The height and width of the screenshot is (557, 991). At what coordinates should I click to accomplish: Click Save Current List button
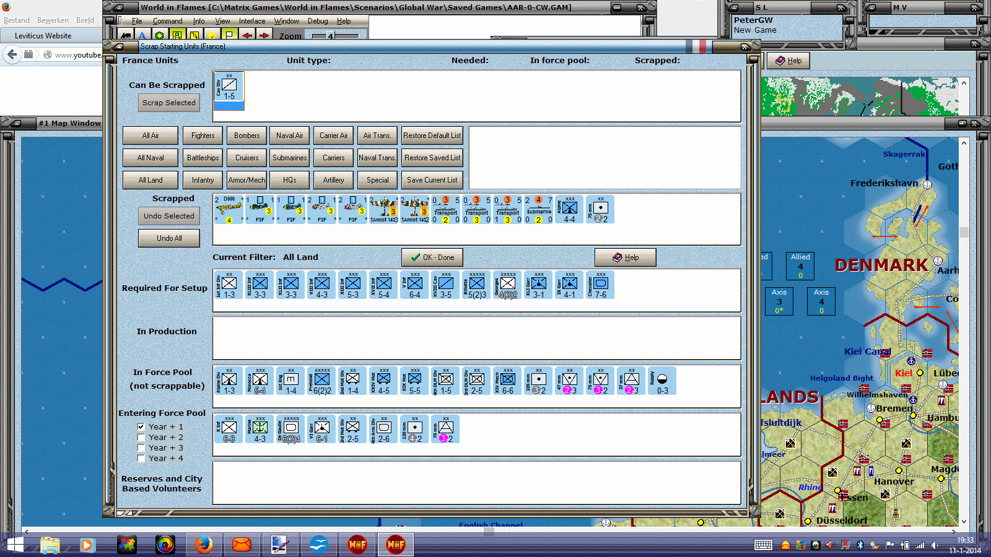432,180
